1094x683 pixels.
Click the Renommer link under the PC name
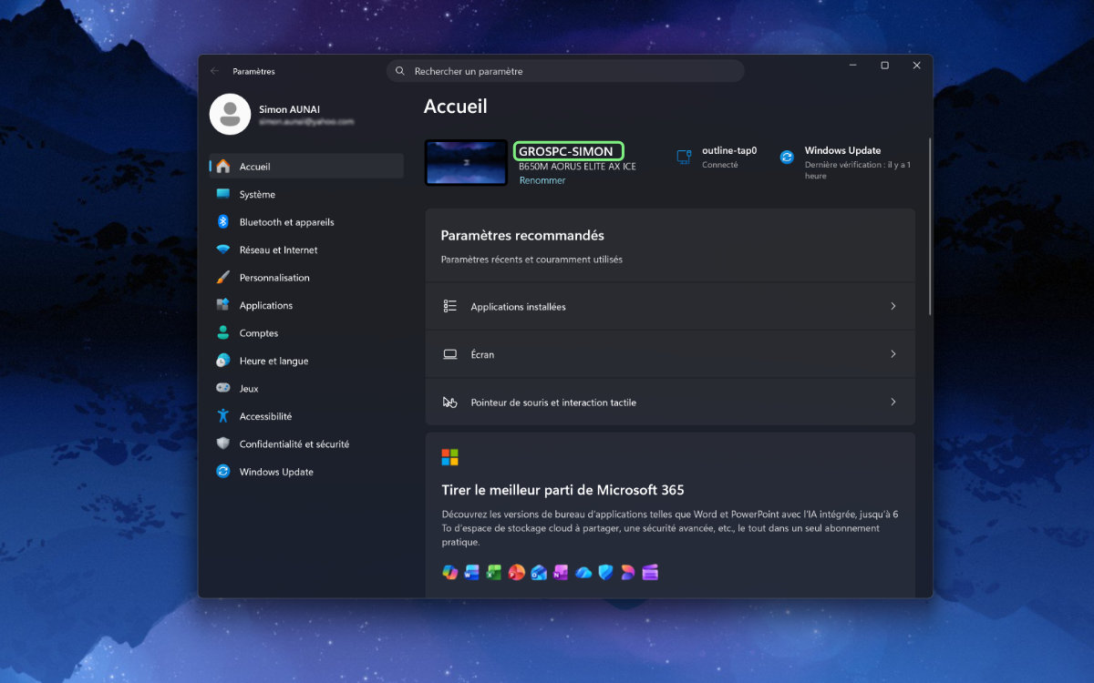[x=542, y=180]
